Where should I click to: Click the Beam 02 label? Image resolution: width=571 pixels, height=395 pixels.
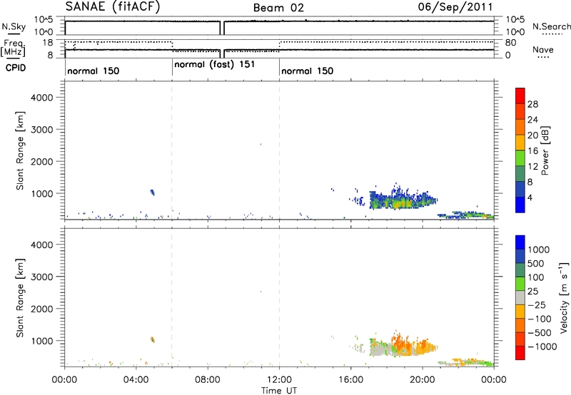tap(278, 8)
